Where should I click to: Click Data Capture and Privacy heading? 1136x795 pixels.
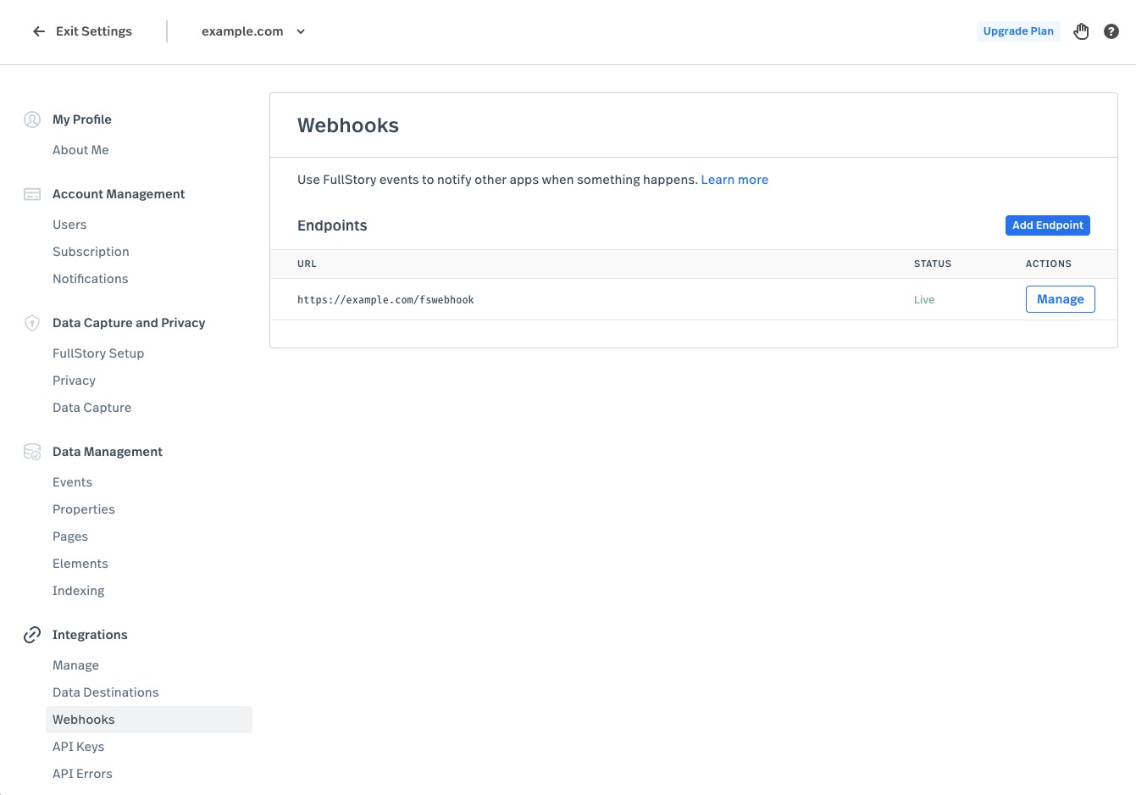pyautogui.click(x=129, y=323)
